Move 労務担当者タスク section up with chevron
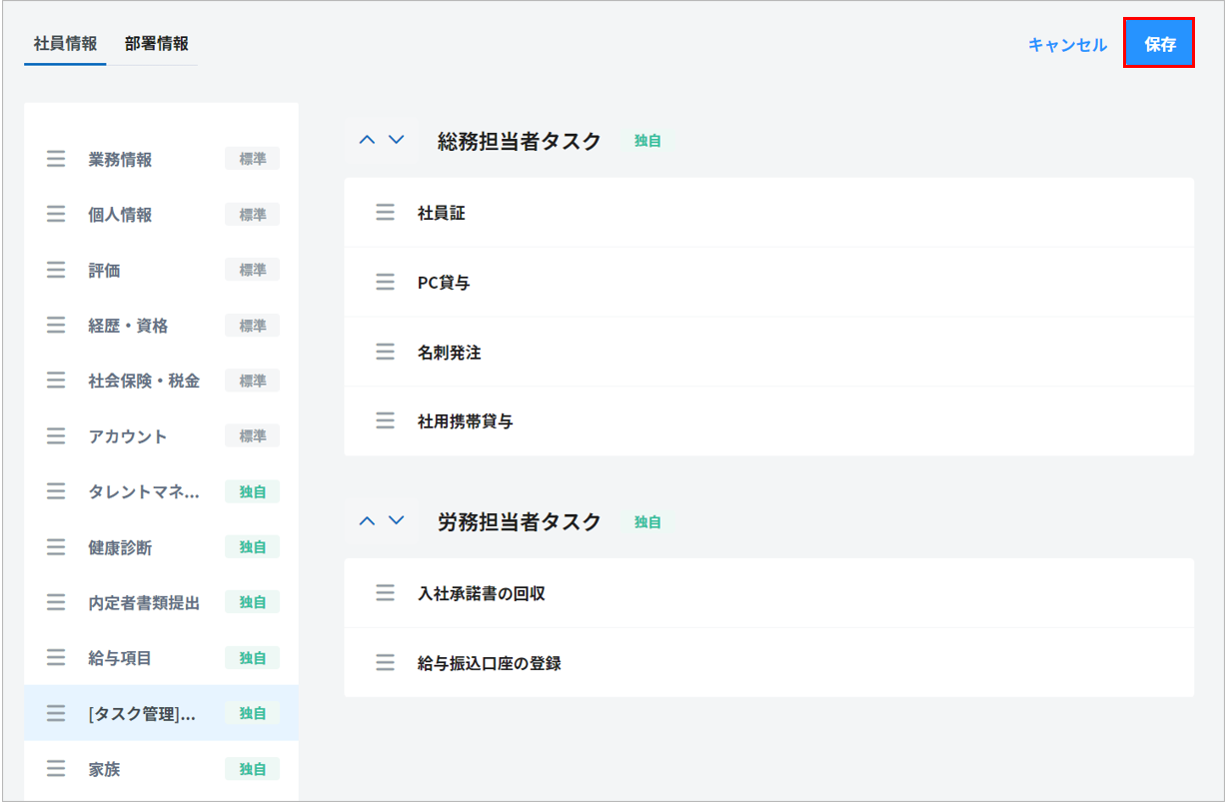This screenshot has height=804, width=1226. coord(367,520)
